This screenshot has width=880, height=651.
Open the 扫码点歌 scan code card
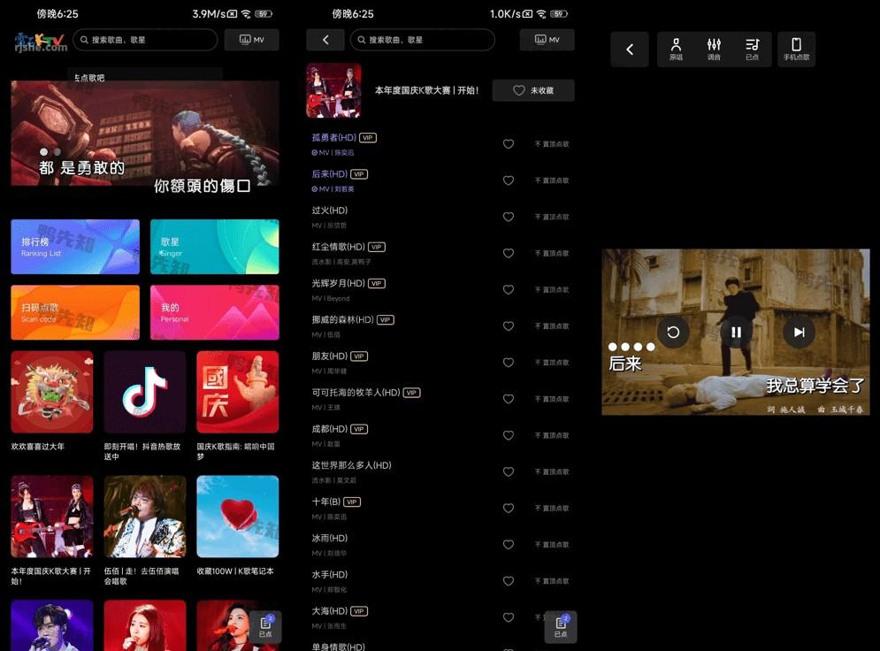[75, 312]
